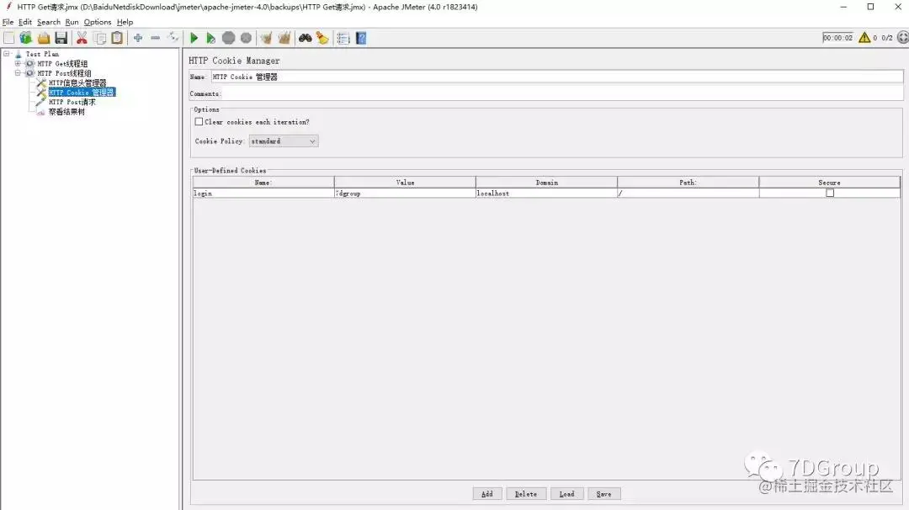
Task: Open Search with the binoculars icon
Action: [x=305, y=38]
